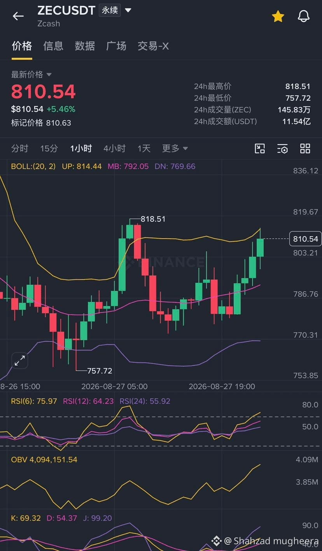Tap the MB: 792.05 Bollinger value
The image size is (322, 551).
click(x=128, y=166)
